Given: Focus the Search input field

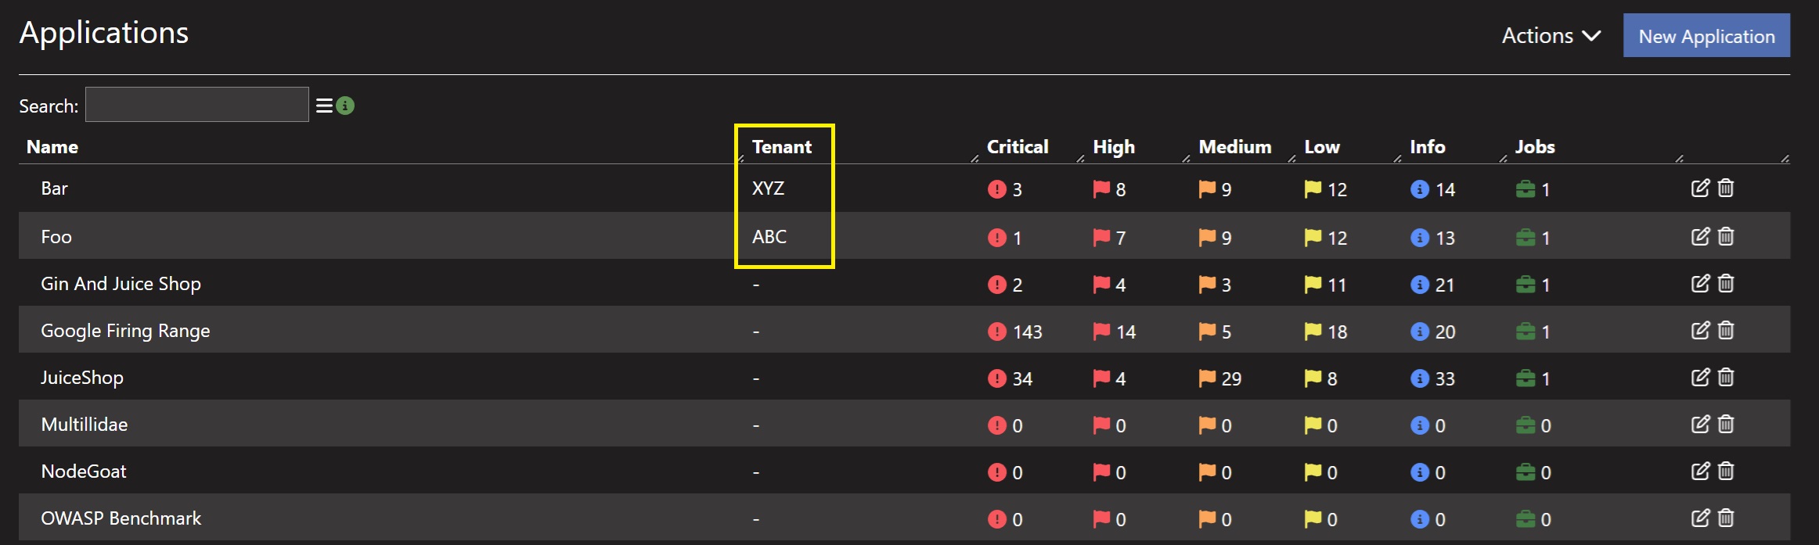Looking at the screenshot, I should tap(196, 105).
